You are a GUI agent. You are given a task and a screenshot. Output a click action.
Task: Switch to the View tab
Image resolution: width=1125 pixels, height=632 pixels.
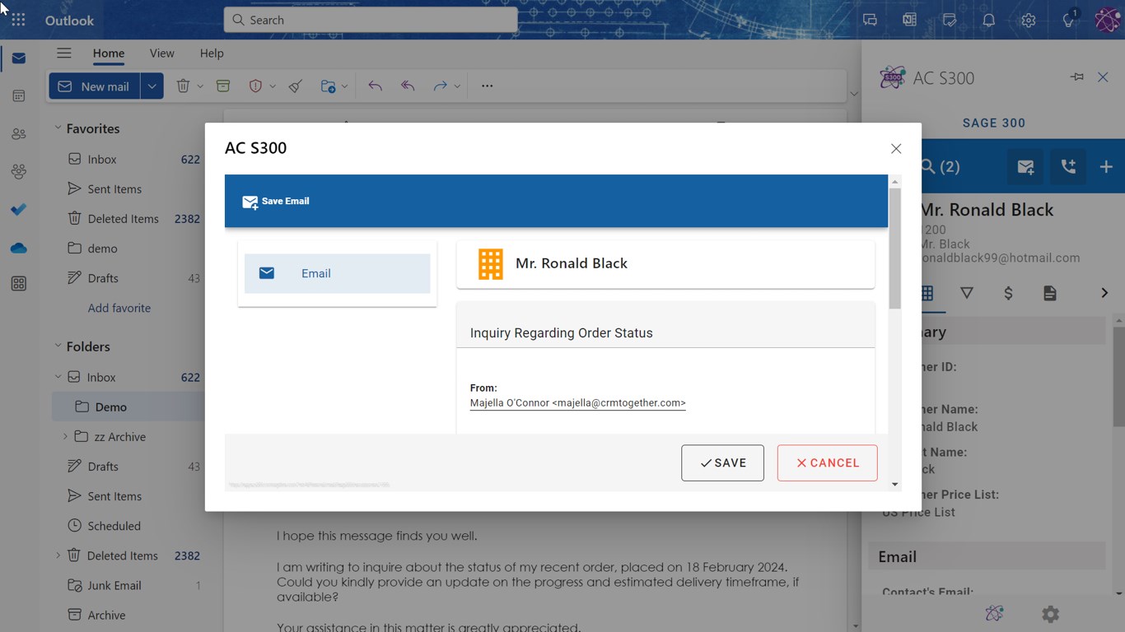161,53
